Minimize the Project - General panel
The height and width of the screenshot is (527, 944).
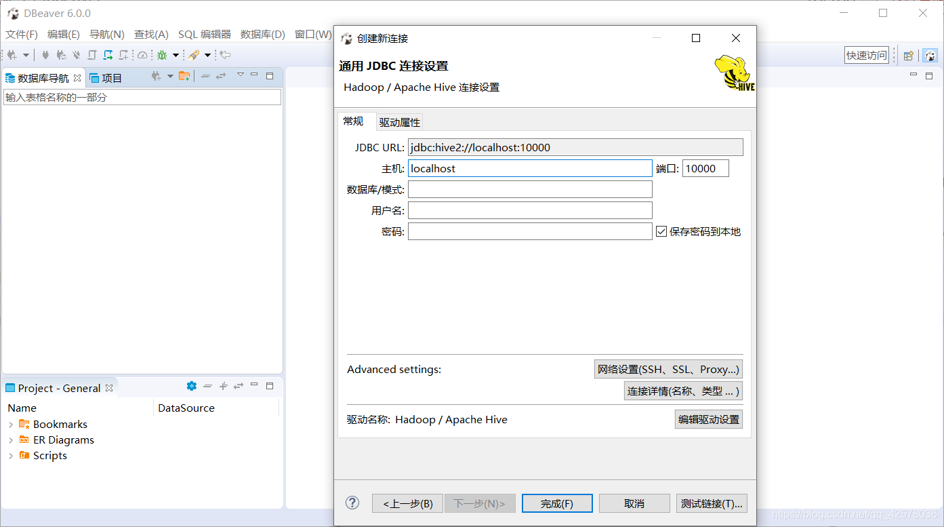pos(254,385)
